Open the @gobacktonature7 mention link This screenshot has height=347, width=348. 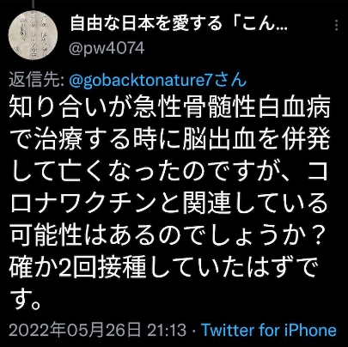pos(141,81)
